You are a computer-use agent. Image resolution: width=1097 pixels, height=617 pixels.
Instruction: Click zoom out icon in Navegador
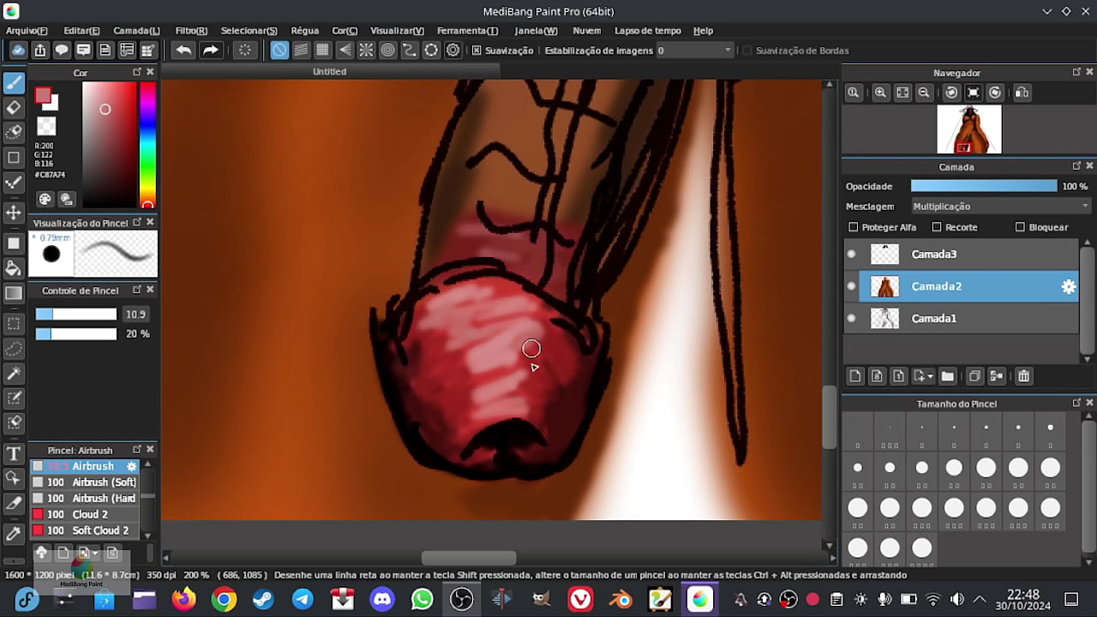[x=924, y=93]
